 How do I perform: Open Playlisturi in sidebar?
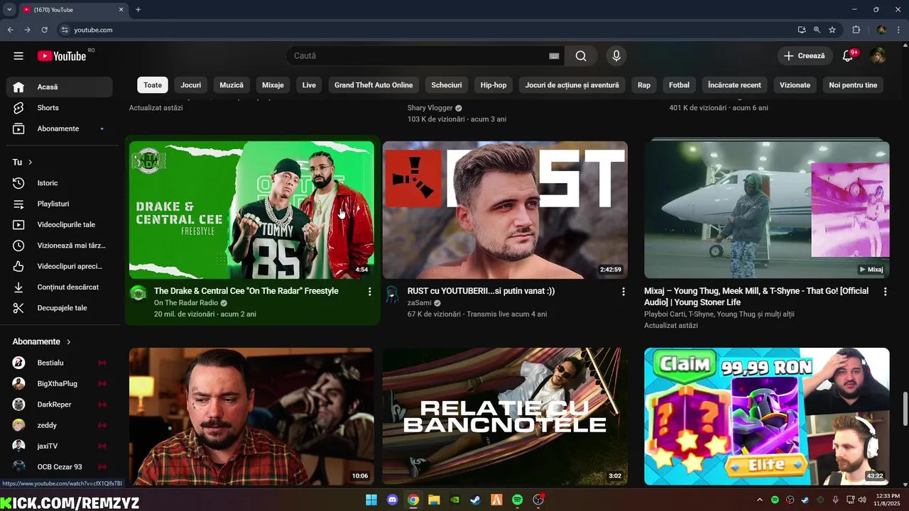(x=60, y=204)
